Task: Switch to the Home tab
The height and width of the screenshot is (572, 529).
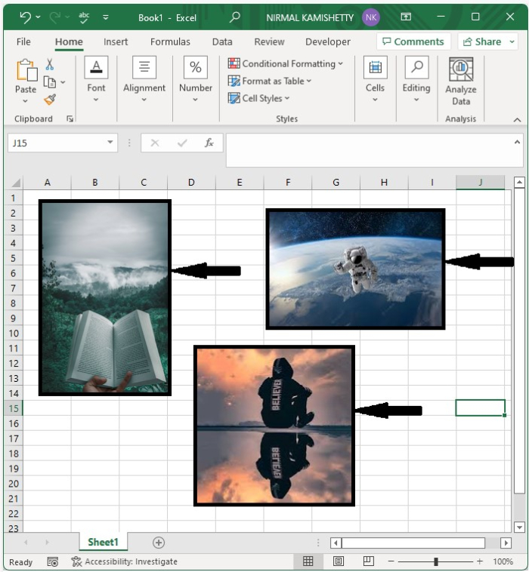Action: tap(69, 42)
